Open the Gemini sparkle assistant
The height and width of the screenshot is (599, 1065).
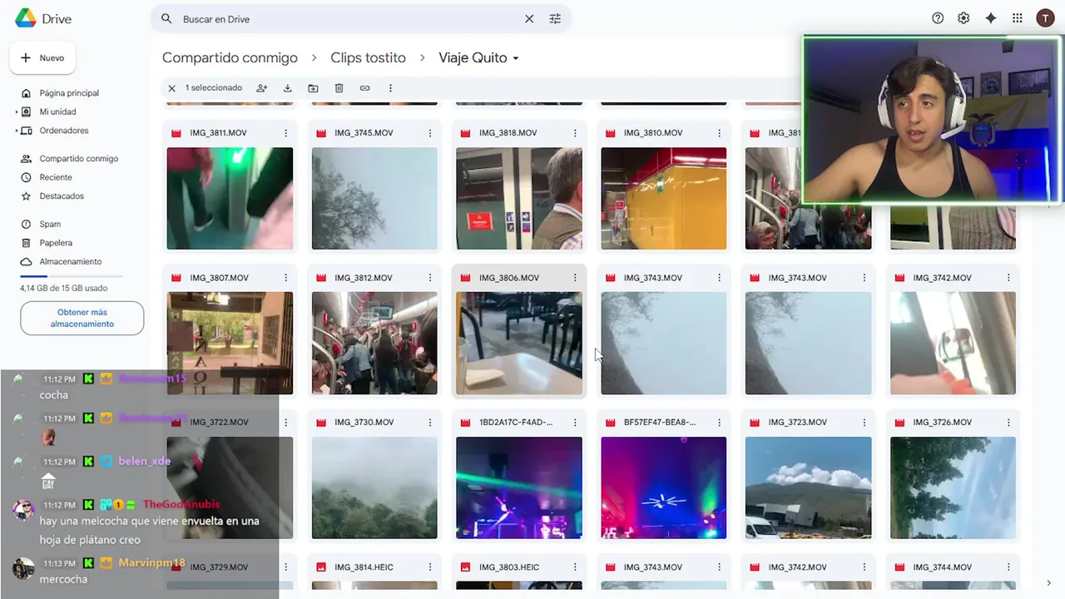click(990, 18)
